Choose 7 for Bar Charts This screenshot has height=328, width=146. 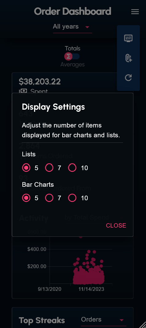tap(49, 198)
